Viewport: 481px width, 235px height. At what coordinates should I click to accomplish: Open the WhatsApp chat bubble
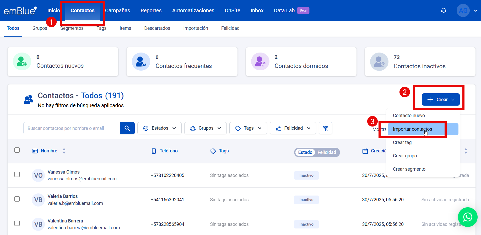(x=467, y=217)
